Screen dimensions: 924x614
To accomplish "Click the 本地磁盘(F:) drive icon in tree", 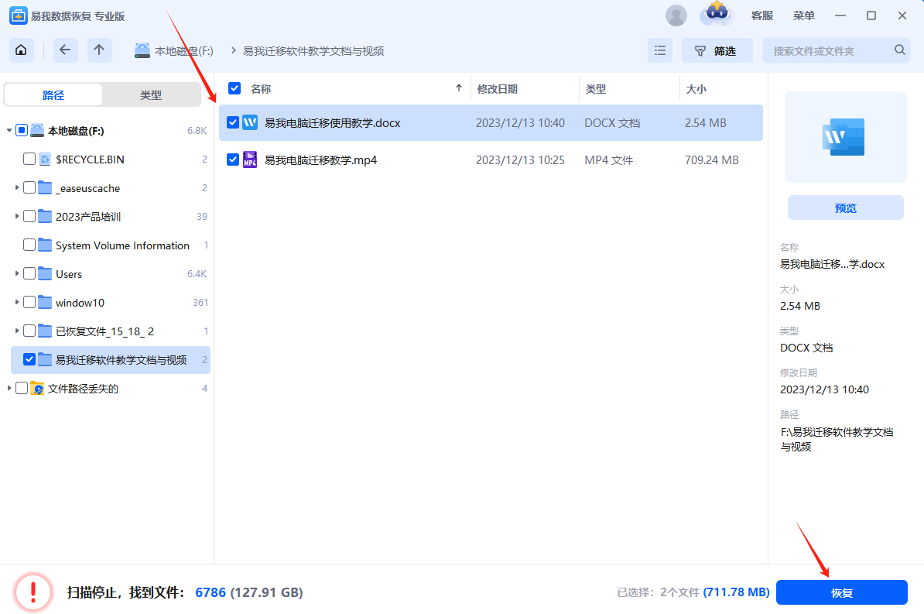I will point(37,130).
